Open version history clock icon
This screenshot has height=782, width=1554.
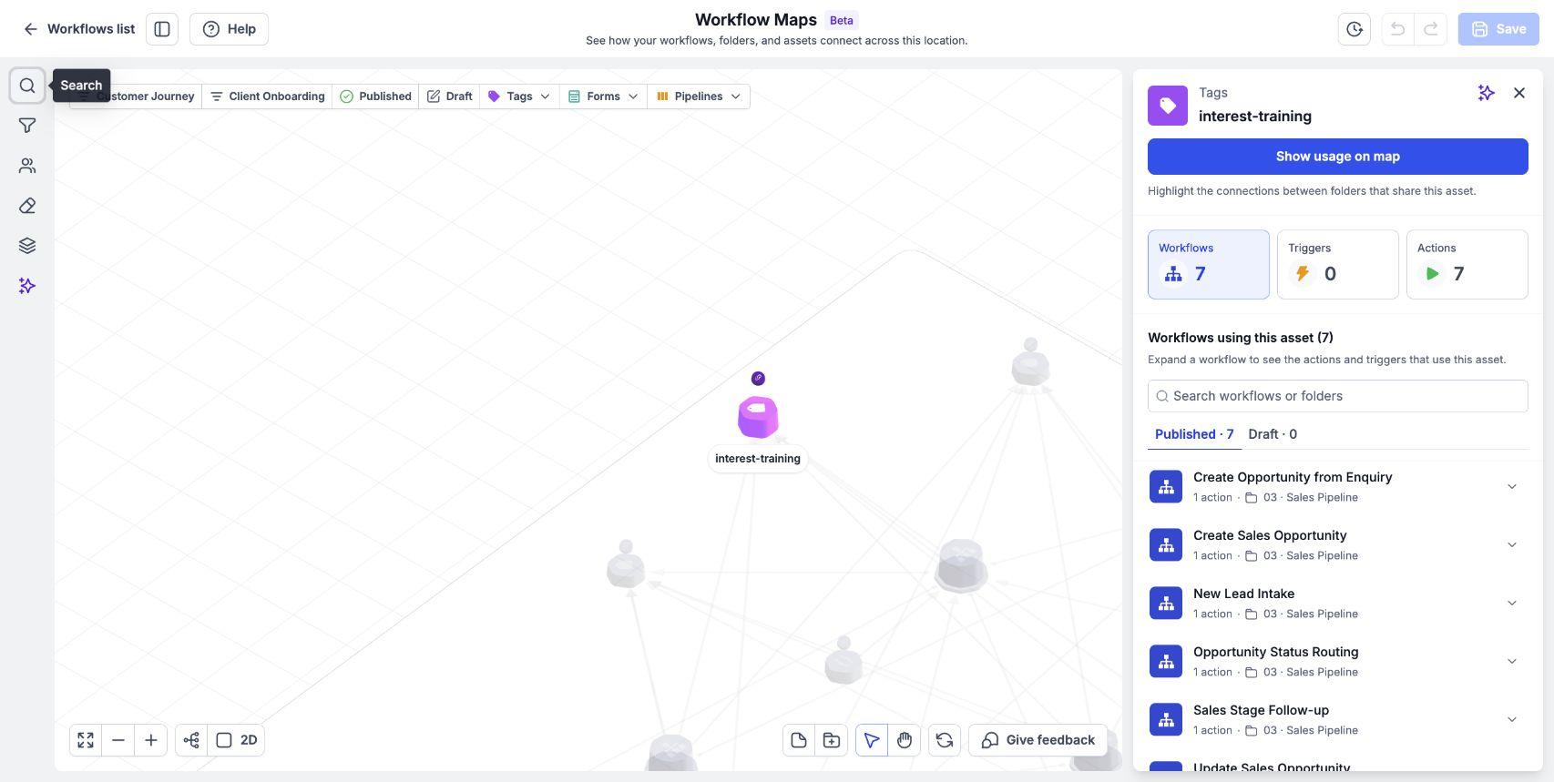tap(1355, 29)
